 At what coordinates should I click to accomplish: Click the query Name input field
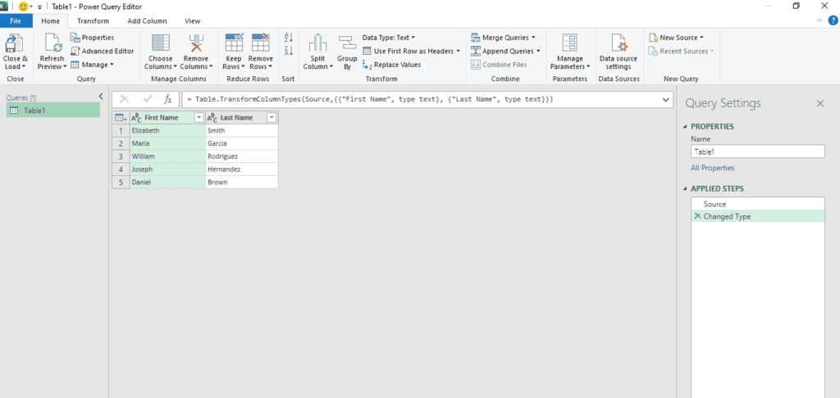(x=757, y=152)
